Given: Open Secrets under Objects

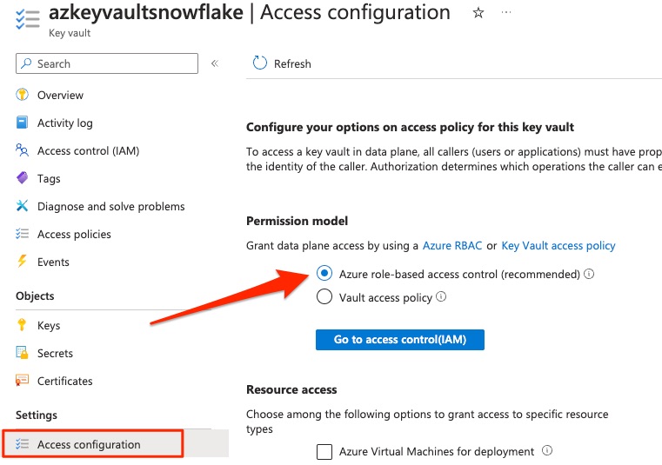Looking at the screenshot, I should [x=55, y=353].
